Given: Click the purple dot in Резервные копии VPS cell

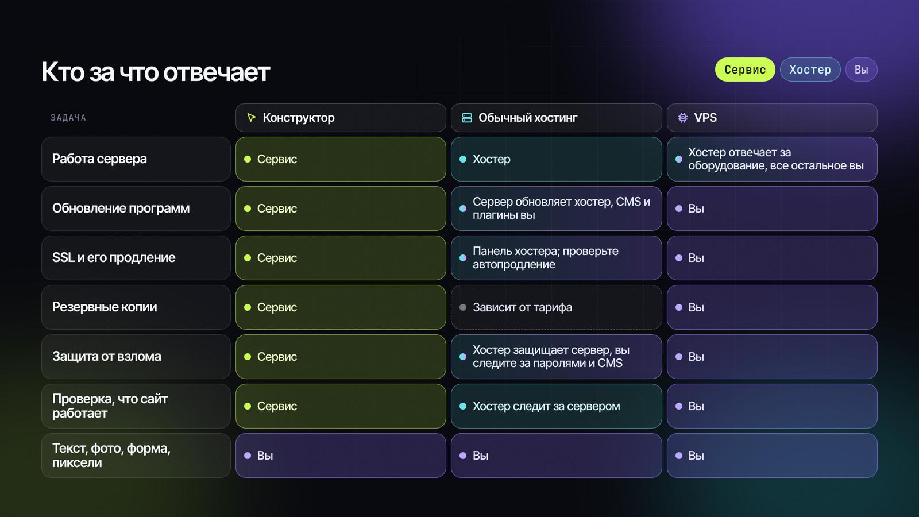Looking at the screenshot, I should click(679, 307).
